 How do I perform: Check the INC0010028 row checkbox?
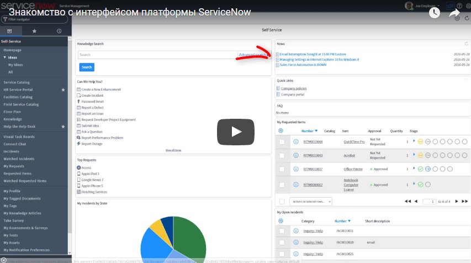click(x=282, y=242)
